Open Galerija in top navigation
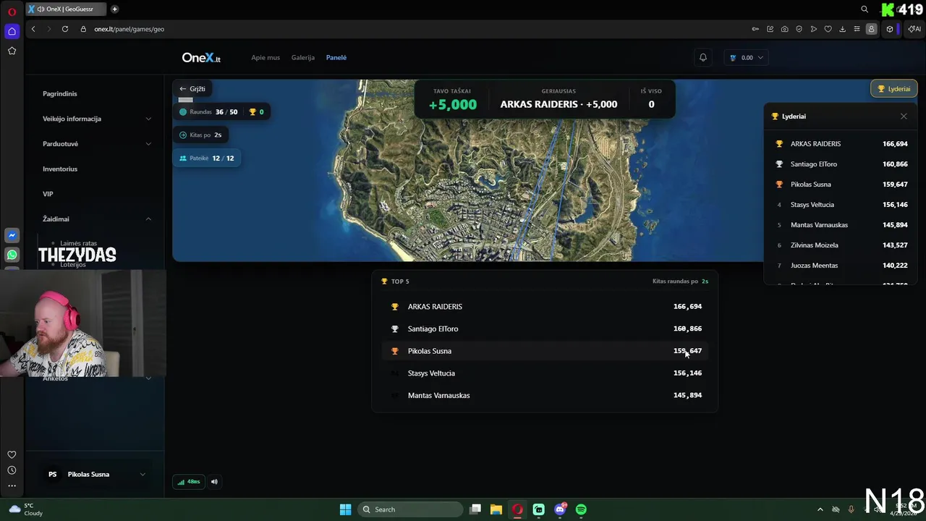The width and height of the screenshot is (926, 521). (303, 57)
